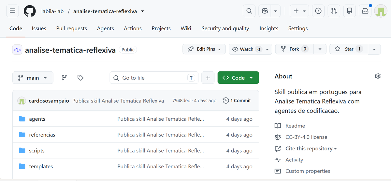Go to GitHub home via Octocat logo
This screenshot has width=391, height=181.
click(x=30, y=11)
